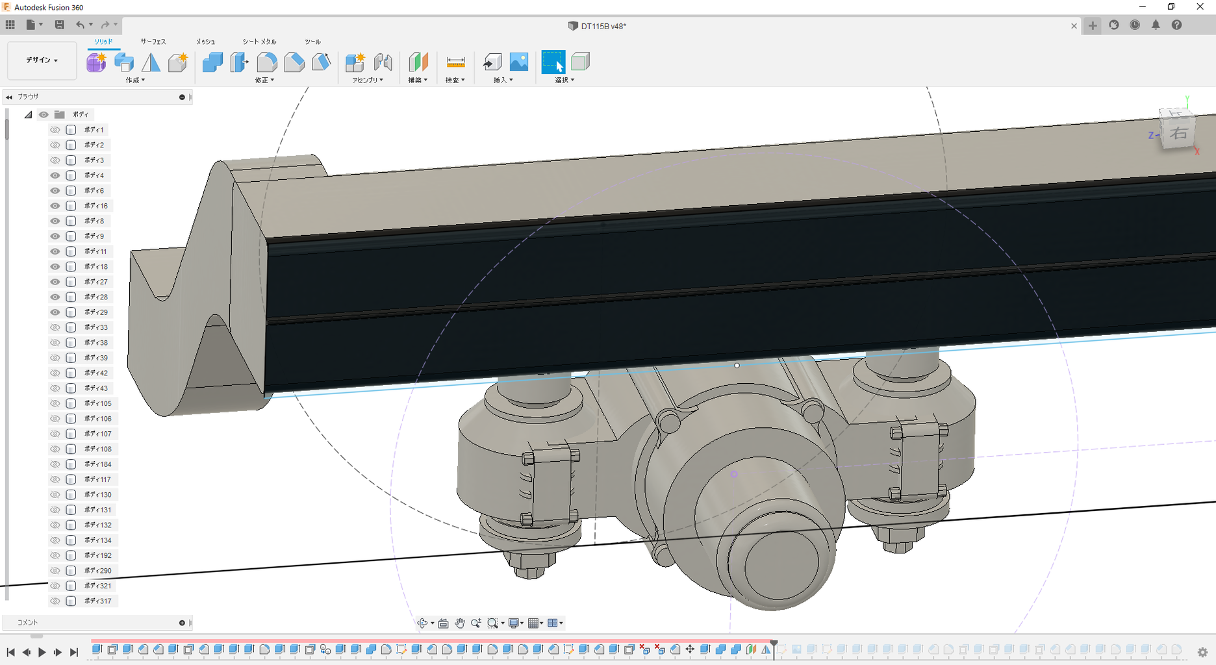Open the デザイン workspace dropdown
Image resolution: width=1216 pixels, height=665 pixels.
pos(42,60)
